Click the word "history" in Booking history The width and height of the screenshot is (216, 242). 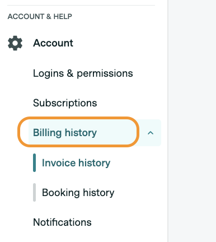point(98,193)
